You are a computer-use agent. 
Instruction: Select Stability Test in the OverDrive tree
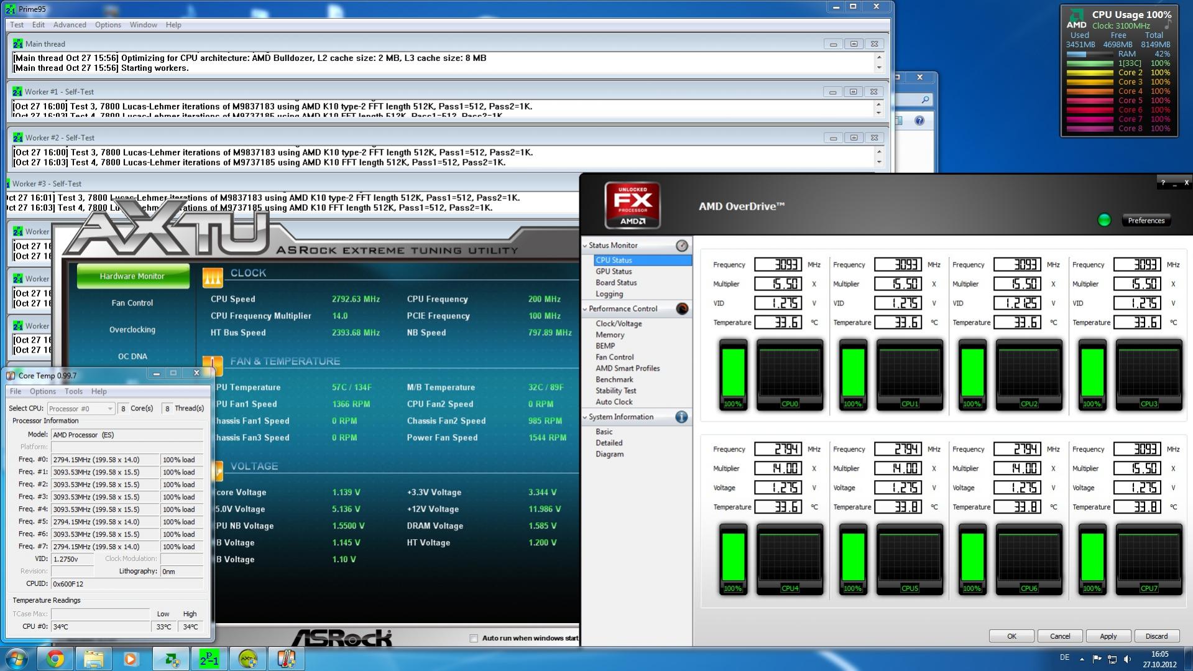point(615,391)
